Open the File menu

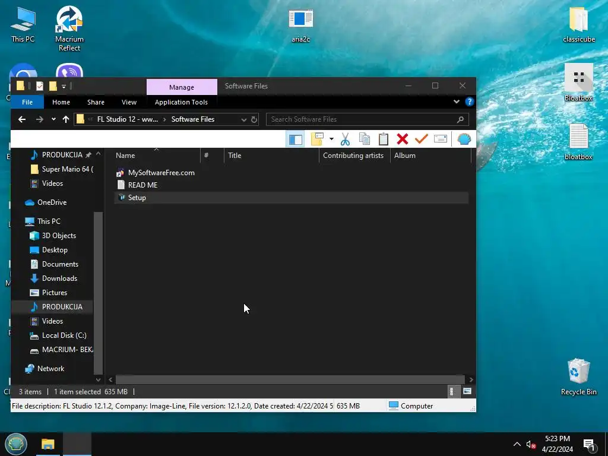[27, 102]
